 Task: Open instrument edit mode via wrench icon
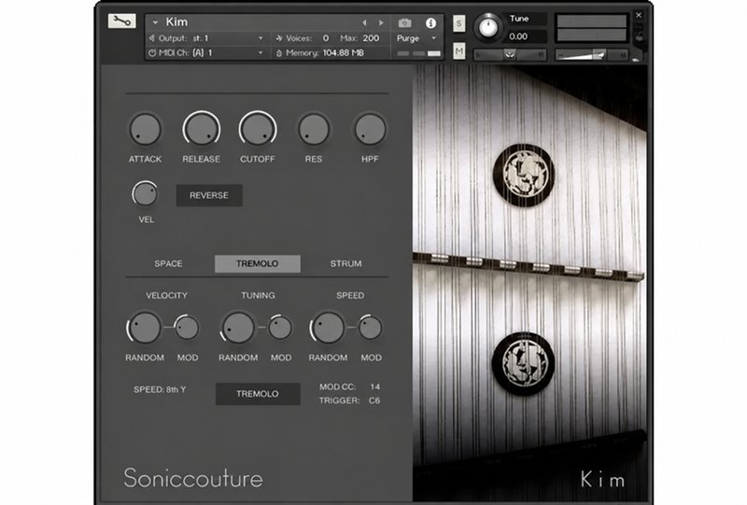coord(122,21)
